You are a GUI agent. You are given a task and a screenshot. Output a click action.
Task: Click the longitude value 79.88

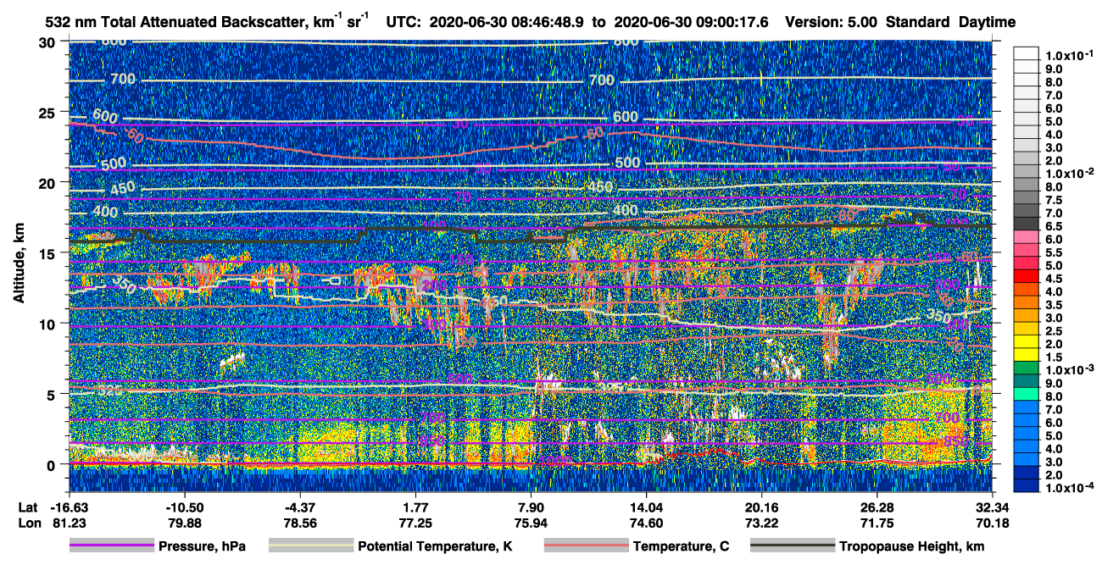pyautogui.click(x=184, y=523)
